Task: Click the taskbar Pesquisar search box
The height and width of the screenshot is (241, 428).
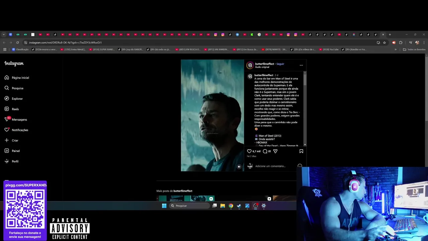Action: pyautogui.click(x=190, y=206)
